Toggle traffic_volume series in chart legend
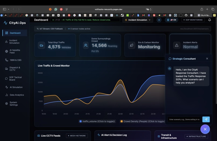Screen dimensions: 217x141 (97, 121)
